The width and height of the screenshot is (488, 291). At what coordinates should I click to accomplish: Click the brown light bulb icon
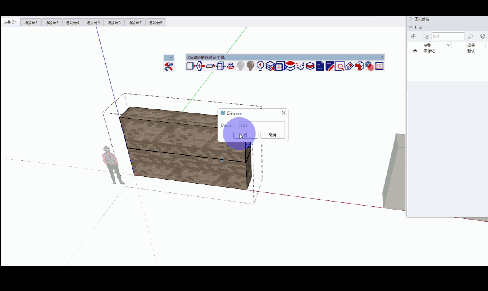[x=251, y=66]
